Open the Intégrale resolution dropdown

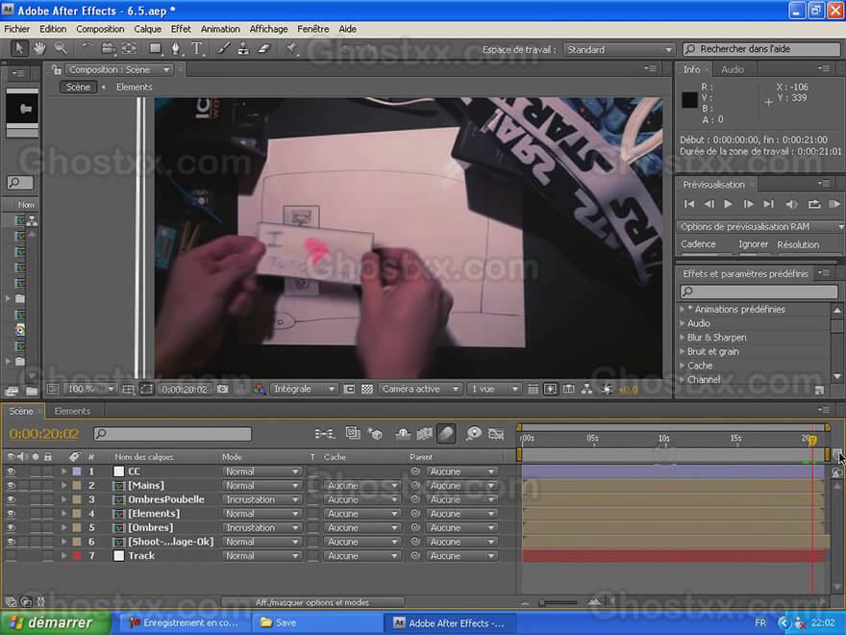304,389
